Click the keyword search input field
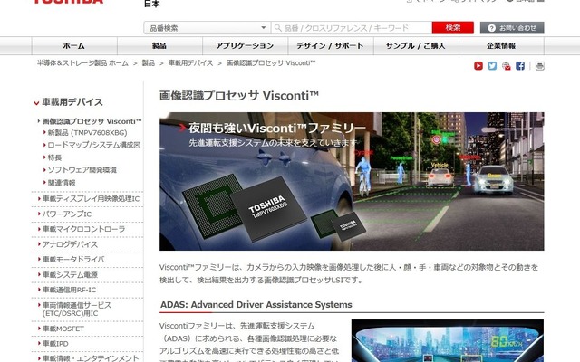The height and width of the screenshot is (362, 580). [352, 28]
